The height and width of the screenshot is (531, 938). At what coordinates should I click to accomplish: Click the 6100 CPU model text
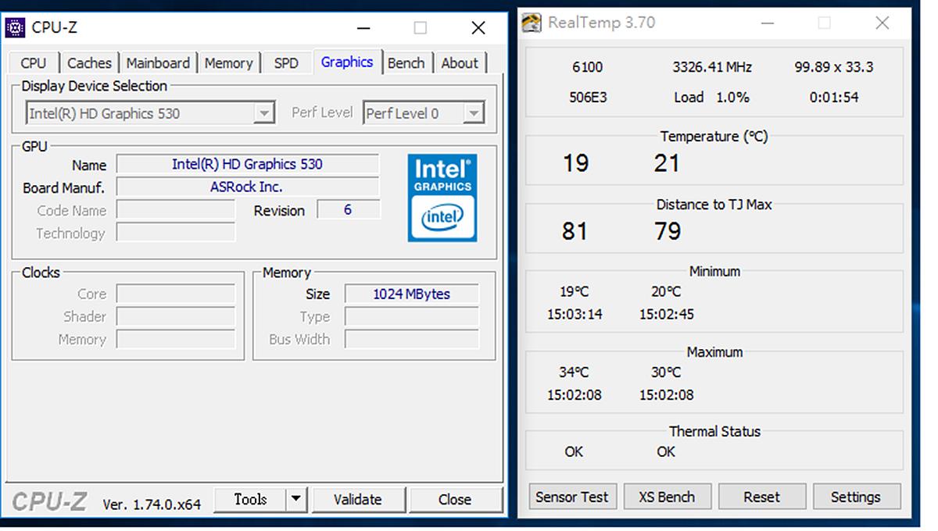tap(588, 67)
